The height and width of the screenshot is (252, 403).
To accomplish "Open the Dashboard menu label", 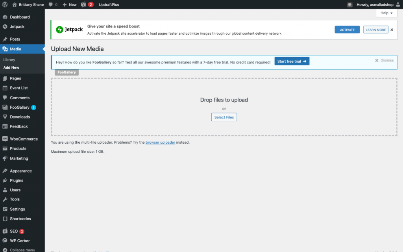I will tap(20, 17).
